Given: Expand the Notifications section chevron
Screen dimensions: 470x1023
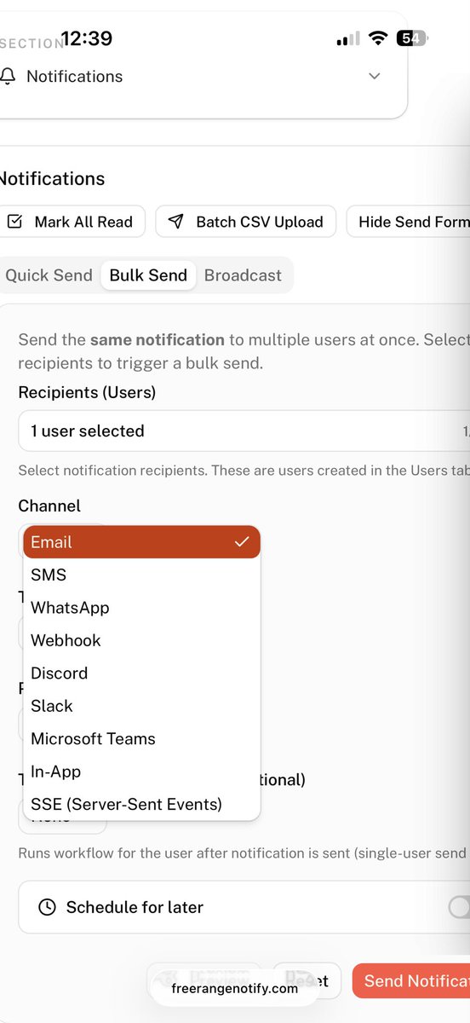Looking at the screenshot, I should coord(375,76).
